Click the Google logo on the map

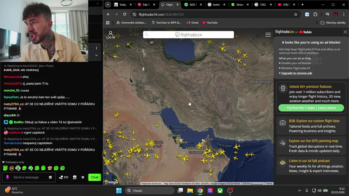pyautogui.click(x=112, y=182)
